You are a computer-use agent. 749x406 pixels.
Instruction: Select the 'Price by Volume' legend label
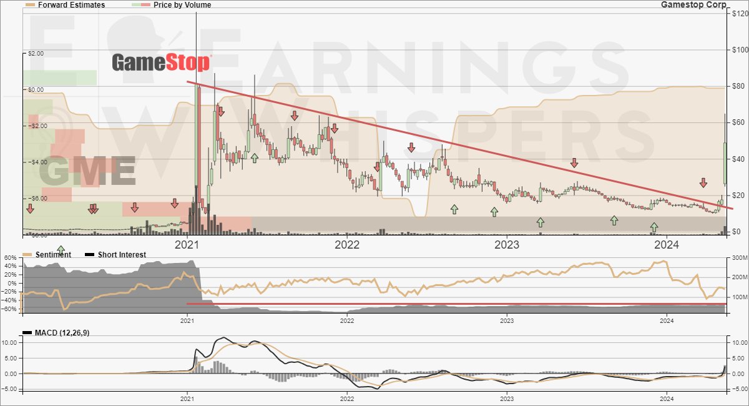(x=182, y=5)
